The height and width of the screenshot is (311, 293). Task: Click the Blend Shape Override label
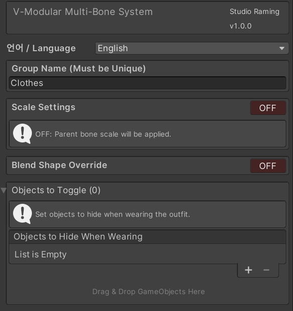pyautogui.click(x=59, y=165)
